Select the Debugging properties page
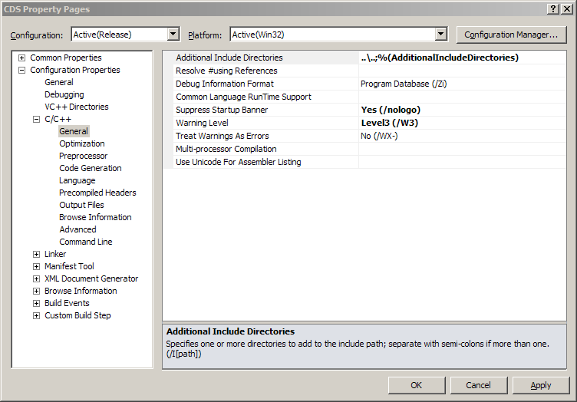Viewport: 577px width, 402px height. pos(64,95)
